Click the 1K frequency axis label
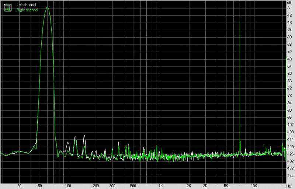This screenshot has height=189, width=295. [x=160, y=186]
